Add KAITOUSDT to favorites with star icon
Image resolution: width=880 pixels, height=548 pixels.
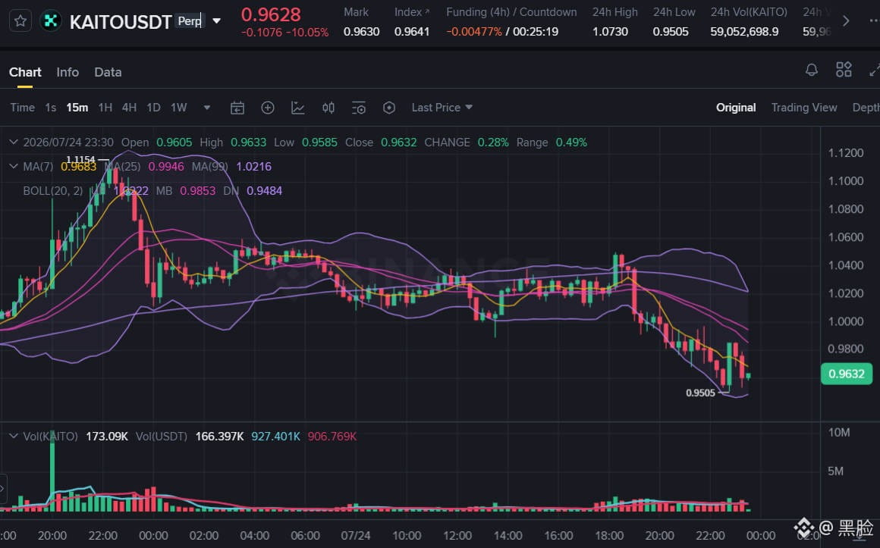pyautogui.click(x=20, y=21)
